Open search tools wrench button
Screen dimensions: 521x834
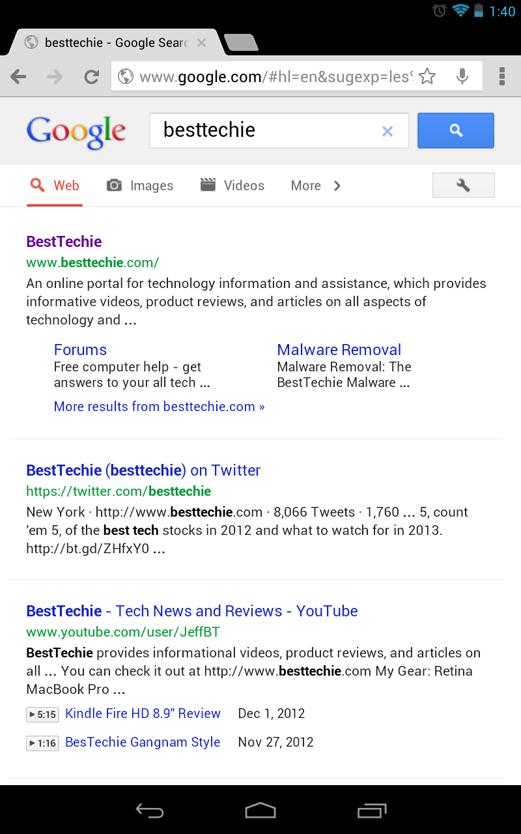tap(463, 186)
